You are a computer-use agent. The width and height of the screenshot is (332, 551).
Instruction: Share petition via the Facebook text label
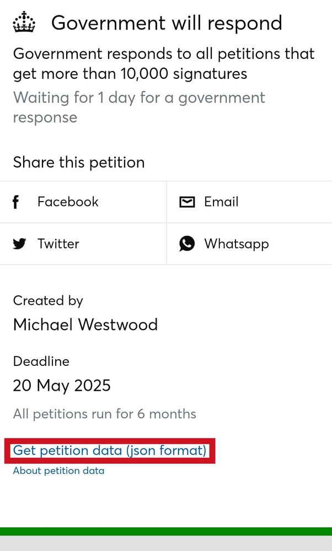pos(68,202)
